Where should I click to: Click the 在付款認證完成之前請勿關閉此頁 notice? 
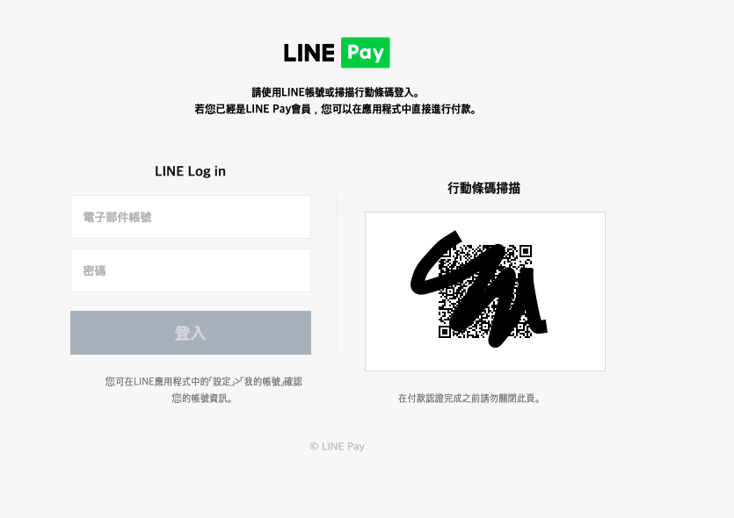click(469, 399)
